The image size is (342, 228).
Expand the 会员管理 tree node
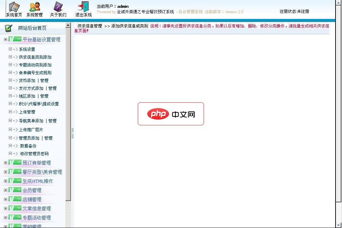tap(5, 190)
